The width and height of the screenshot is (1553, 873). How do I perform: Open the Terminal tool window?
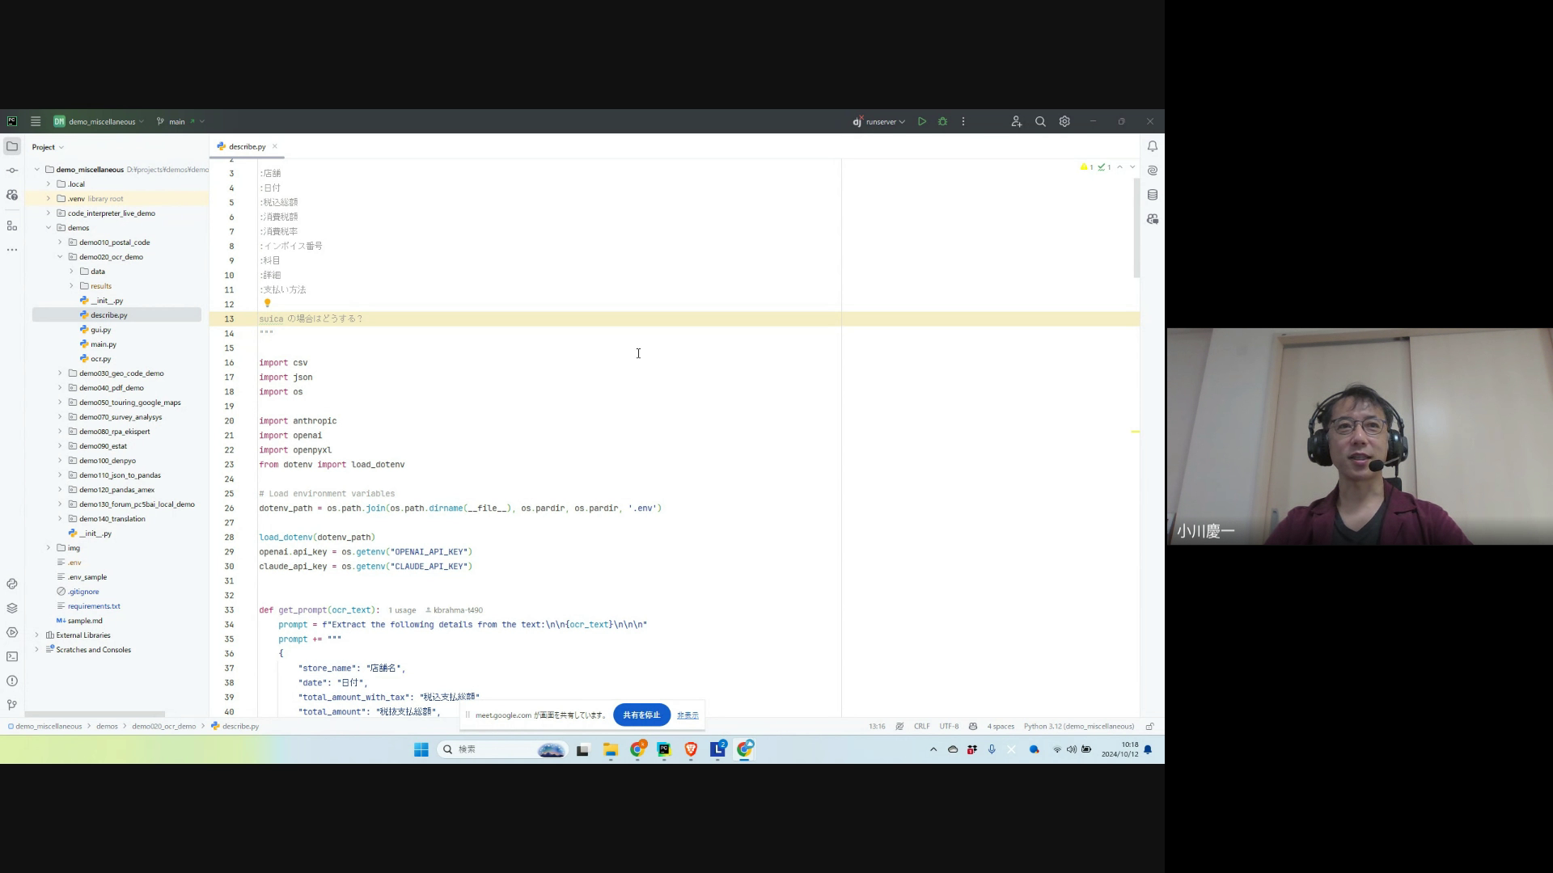(x=12, y=656)
